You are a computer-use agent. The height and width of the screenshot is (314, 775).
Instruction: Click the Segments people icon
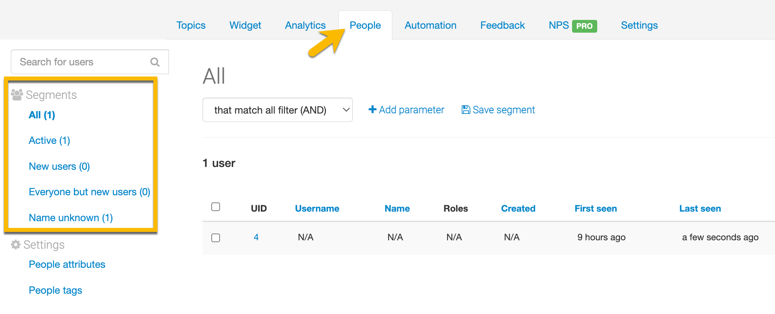(x=17, y=95)
